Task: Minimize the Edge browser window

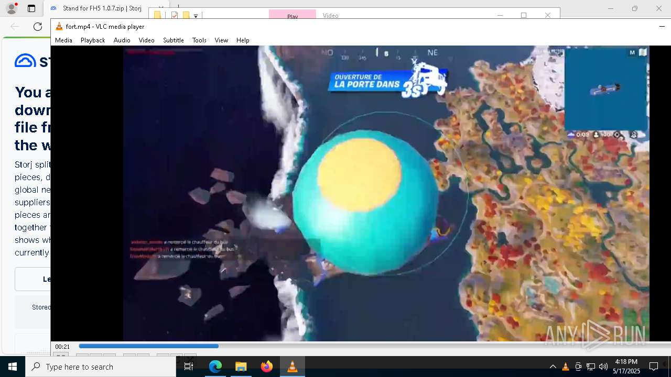Action: [611, 8]
